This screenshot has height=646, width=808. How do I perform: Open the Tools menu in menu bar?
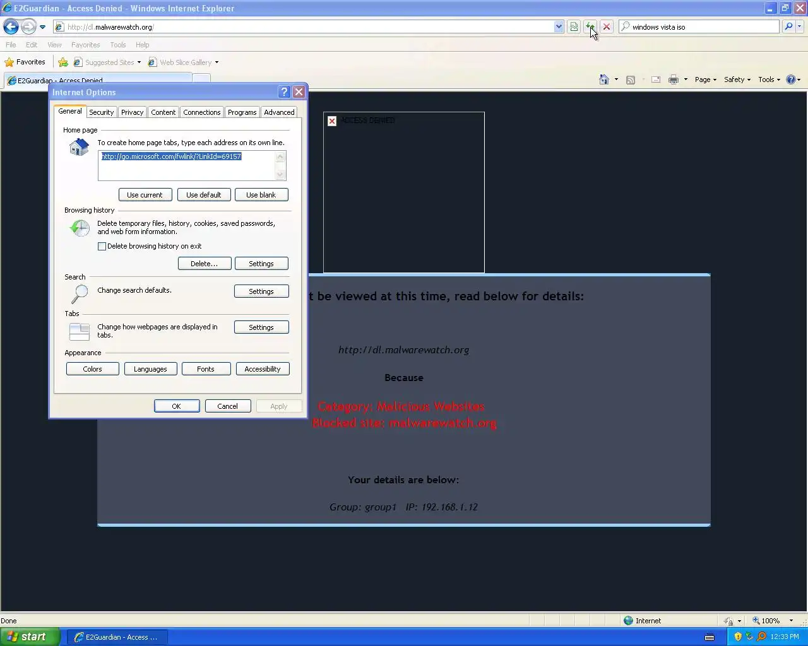[117, 45]
